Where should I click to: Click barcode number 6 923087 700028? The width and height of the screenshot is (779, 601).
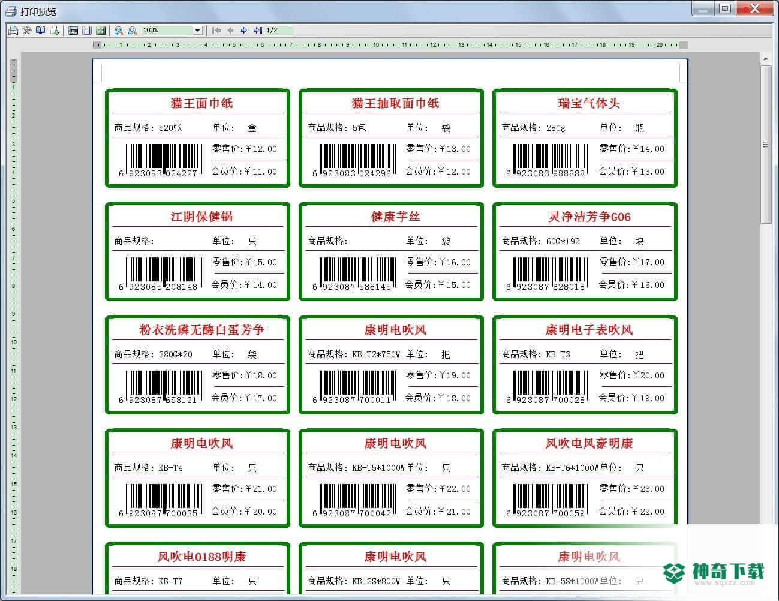(545, 400)
